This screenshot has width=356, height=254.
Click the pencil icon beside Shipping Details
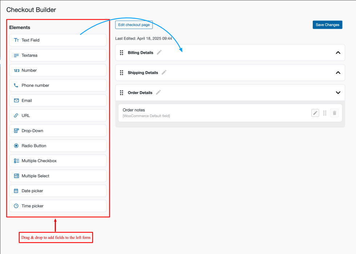coord(164,72)
